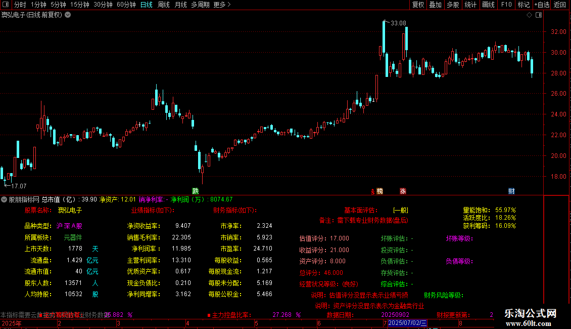The width and height of the screenshot is (571, 329).
Task: Click the red S marker on the chart
Action: (x=372, y=191)
